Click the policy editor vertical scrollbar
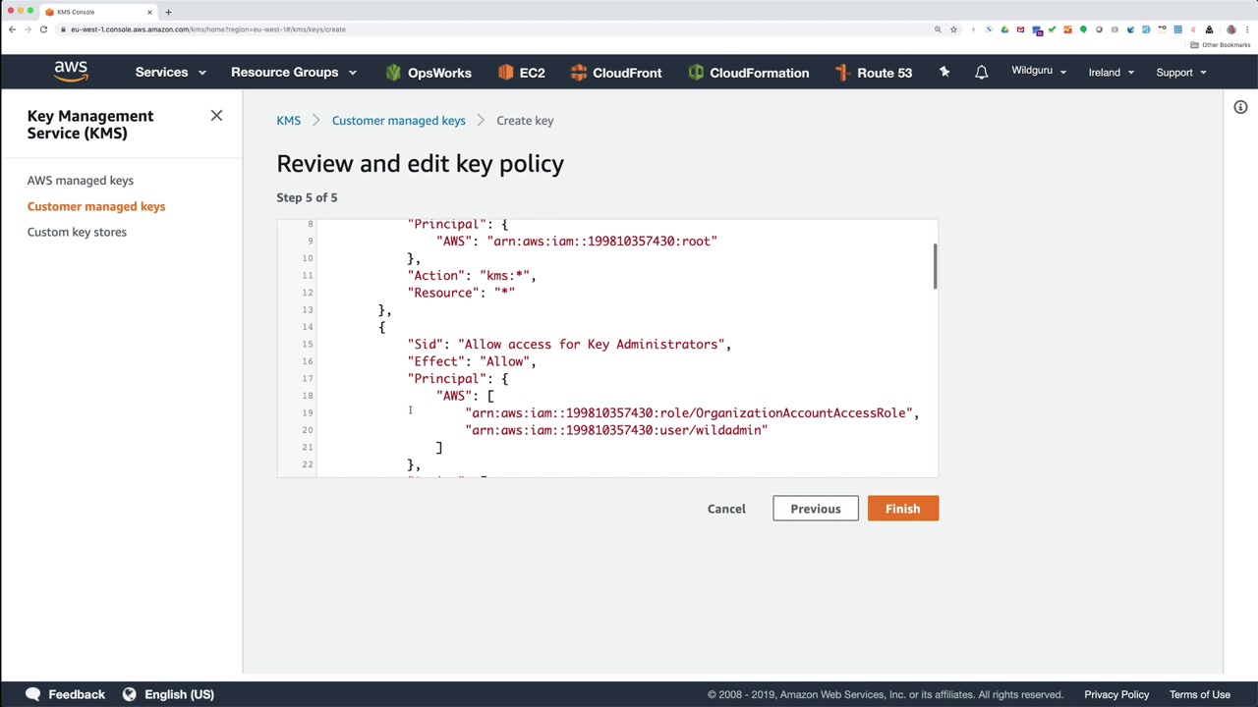The width and height of the screenshot is (1258, 707). pos(935,266)
